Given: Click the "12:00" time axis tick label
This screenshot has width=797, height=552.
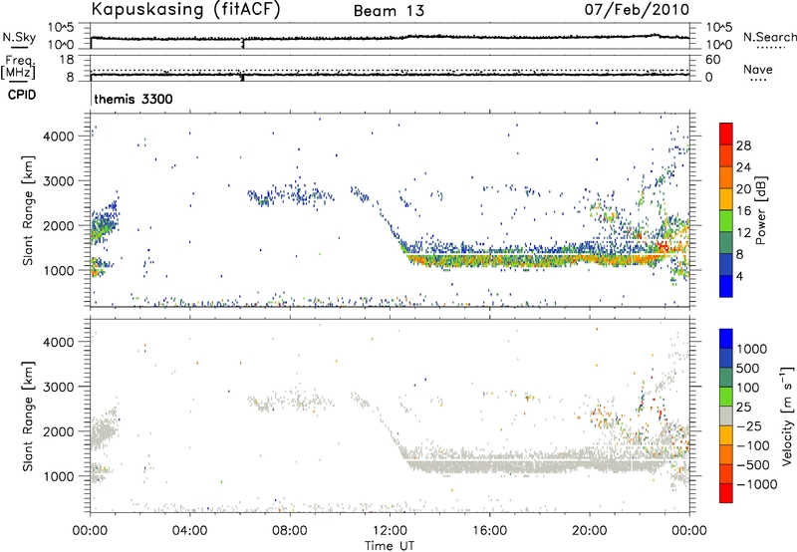Looking at the screenshot, I should (x=390, y=531).
